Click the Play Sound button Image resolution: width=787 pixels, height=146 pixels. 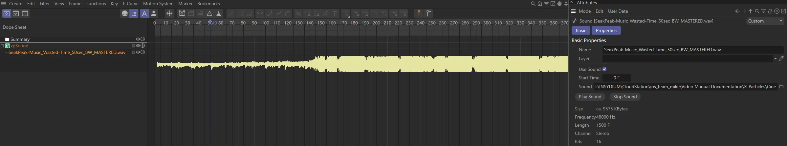(x=590, y=97)
